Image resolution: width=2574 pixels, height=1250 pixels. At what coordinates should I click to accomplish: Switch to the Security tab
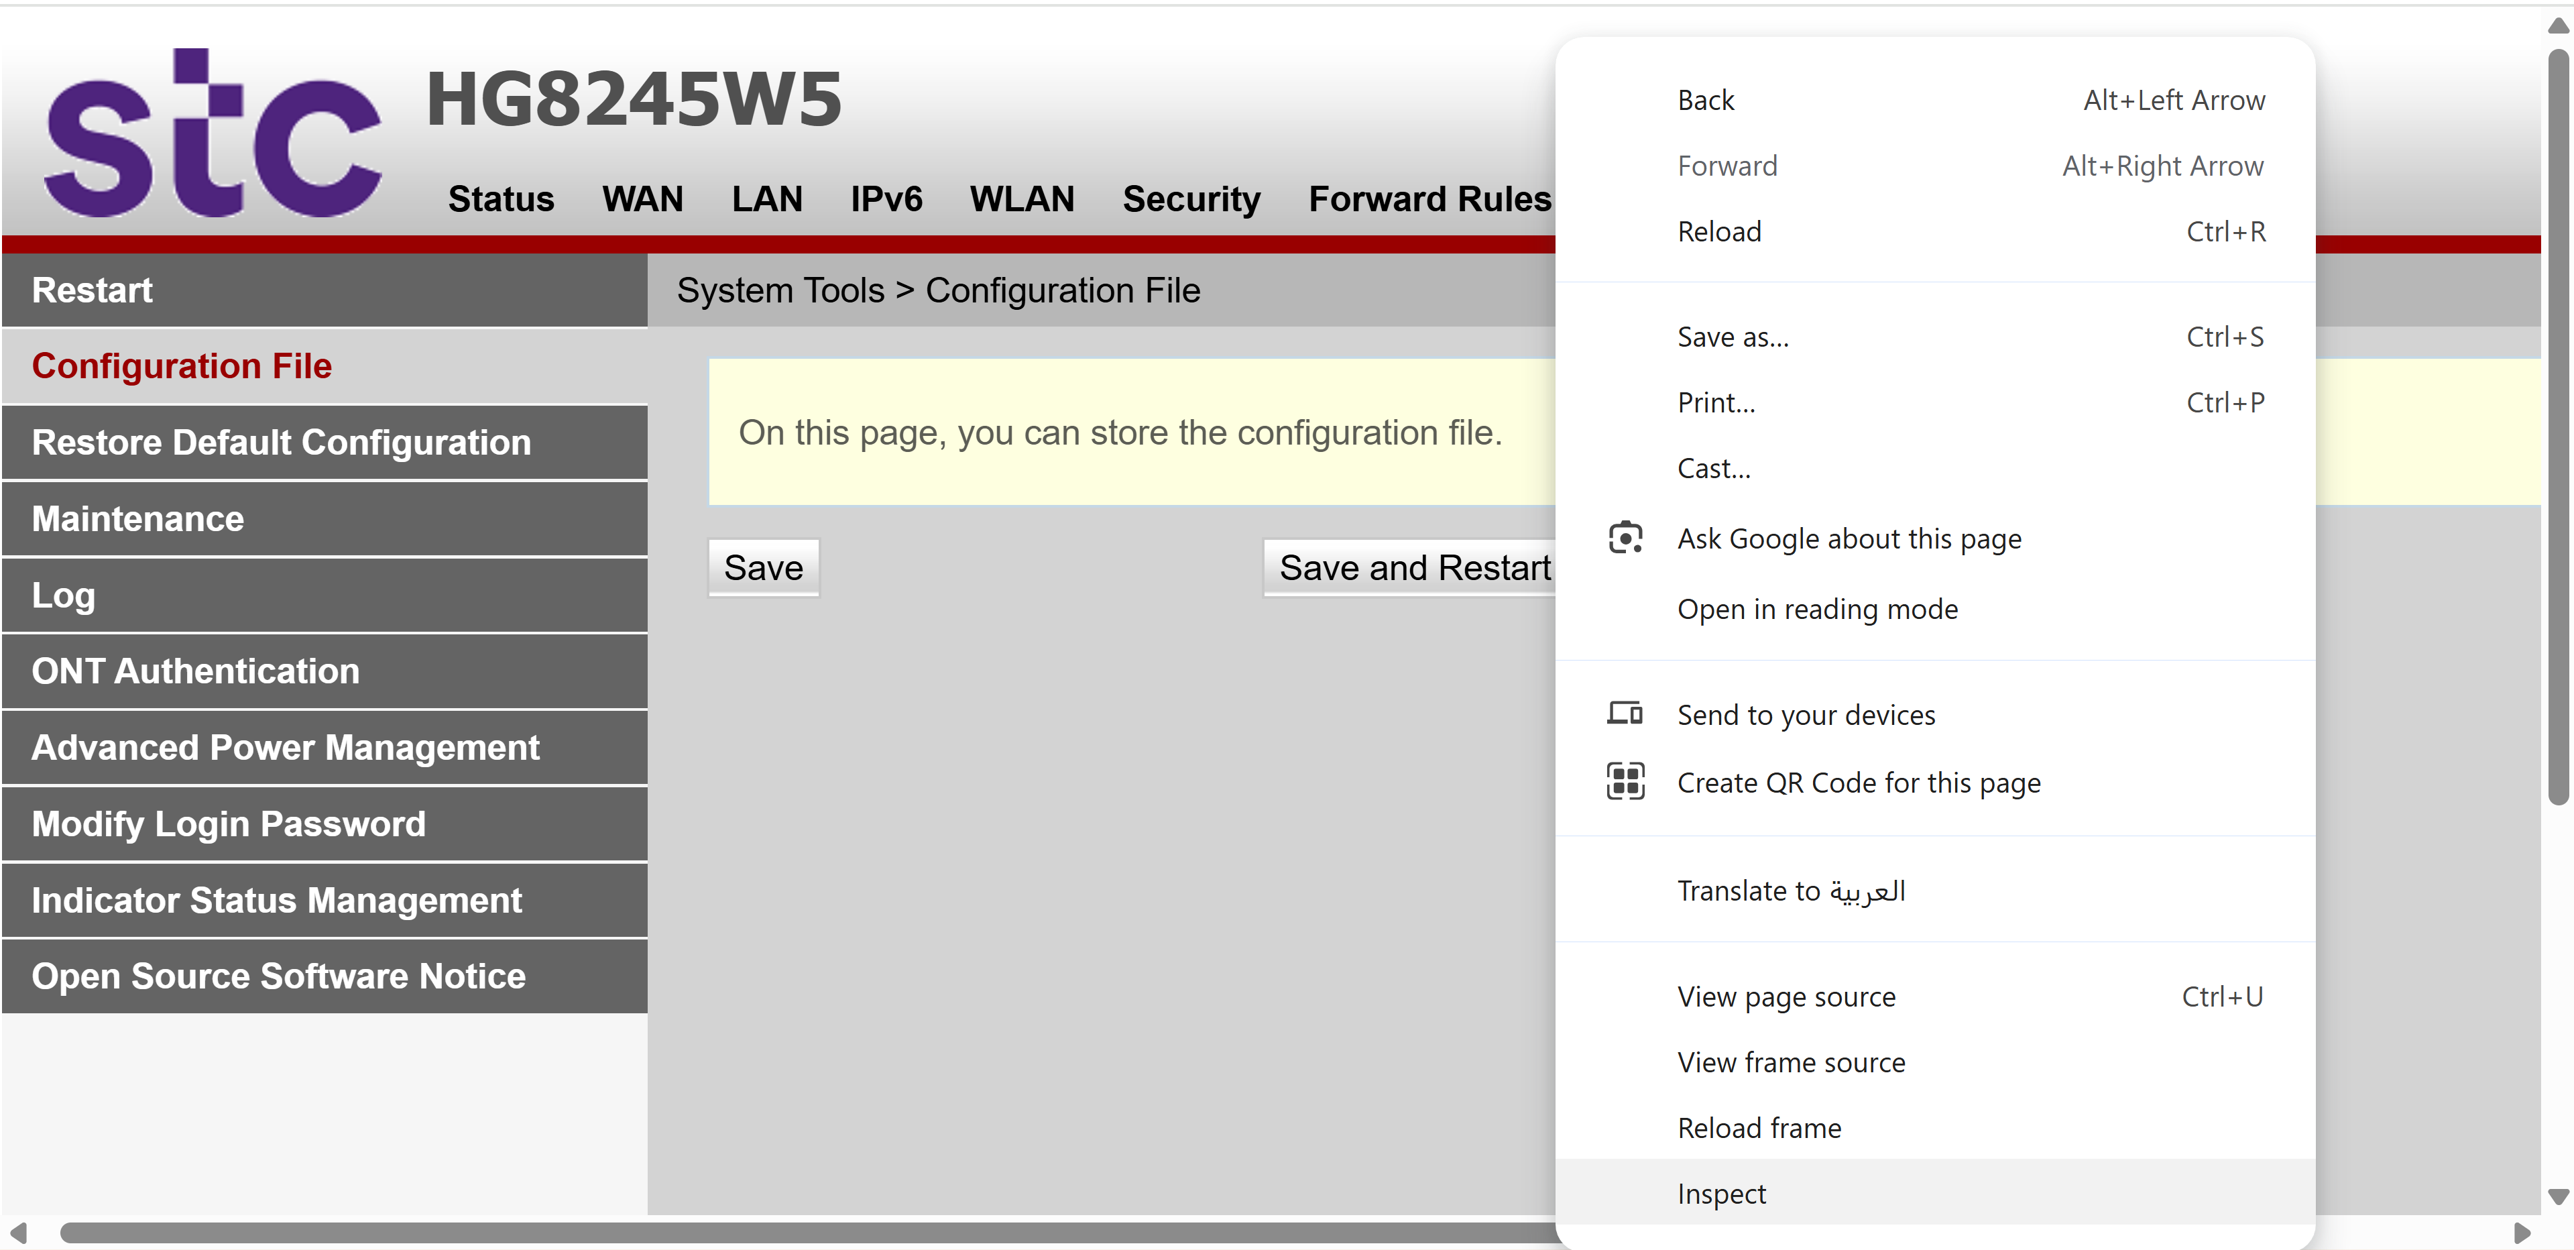coord(1190,199)
